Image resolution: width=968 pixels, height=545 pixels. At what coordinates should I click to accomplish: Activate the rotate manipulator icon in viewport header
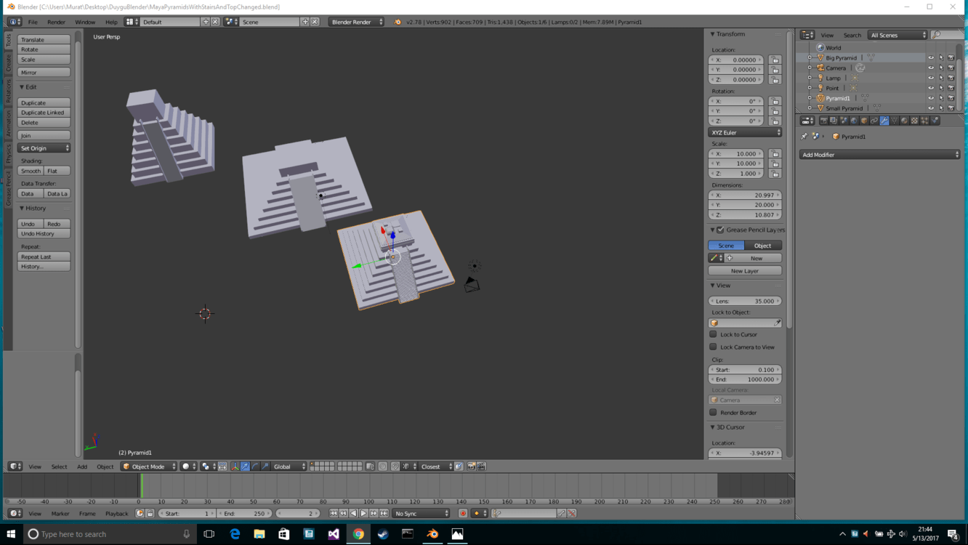tap(255, 467)
